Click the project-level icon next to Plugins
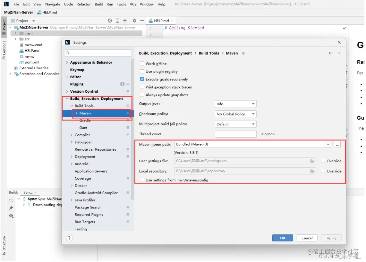 coord(128,84)
